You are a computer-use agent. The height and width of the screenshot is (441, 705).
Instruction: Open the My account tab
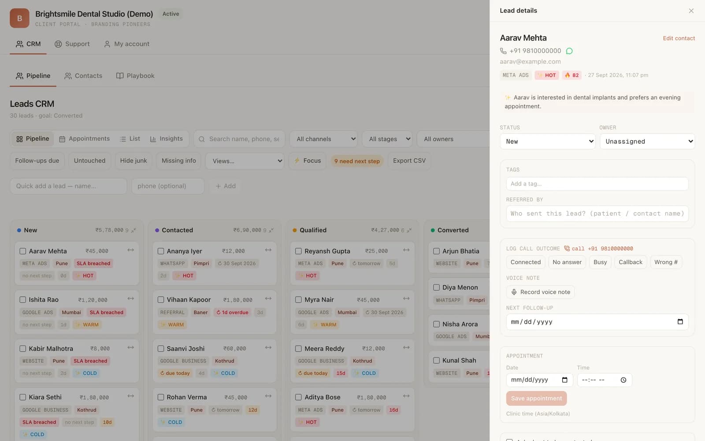[x=126, y=44]
